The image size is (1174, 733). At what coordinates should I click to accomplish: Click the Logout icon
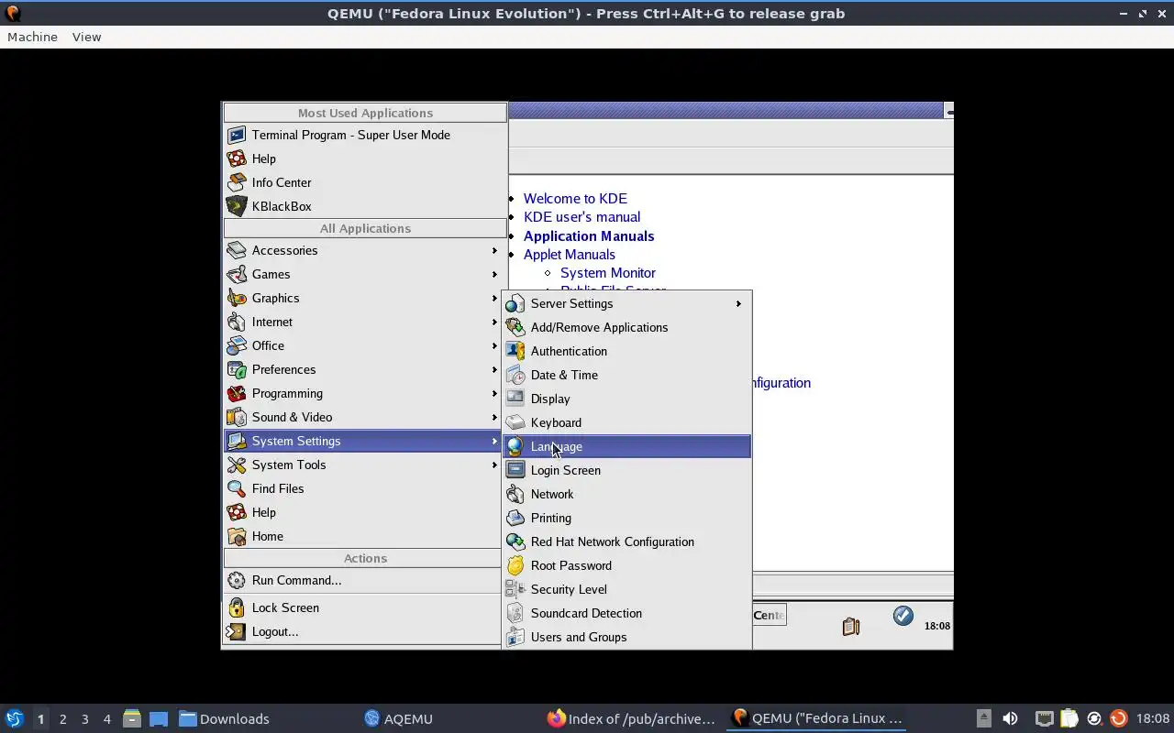coord(237,631)
